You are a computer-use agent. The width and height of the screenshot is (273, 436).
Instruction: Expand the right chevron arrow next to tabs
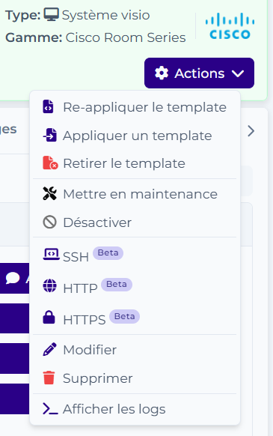tap(251, 131)
